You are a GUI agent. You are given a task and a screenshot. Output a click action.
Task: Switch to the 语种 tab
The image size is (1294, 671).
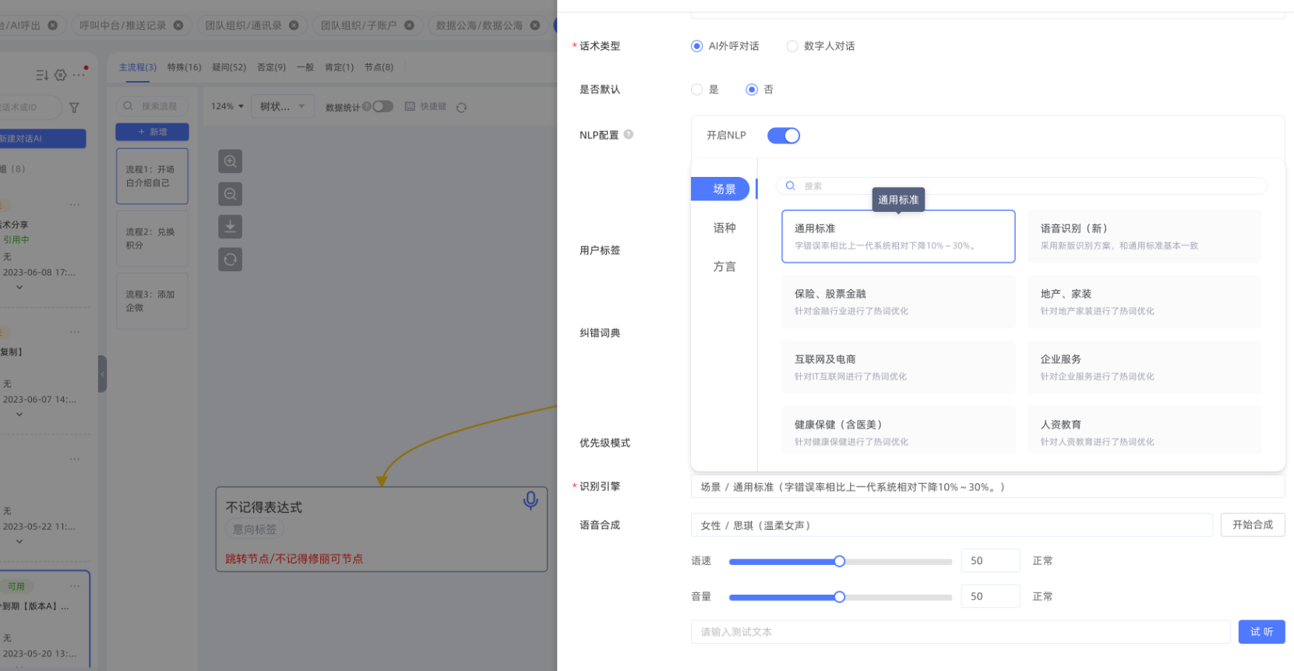click(724, 228)
